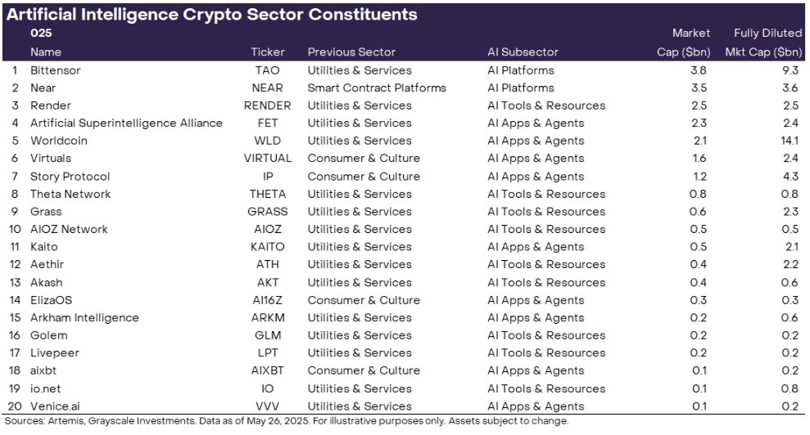Select the VIRTUAL ticker cell
The height and width of the screenshot is (435, 810).
coord(268,159)
